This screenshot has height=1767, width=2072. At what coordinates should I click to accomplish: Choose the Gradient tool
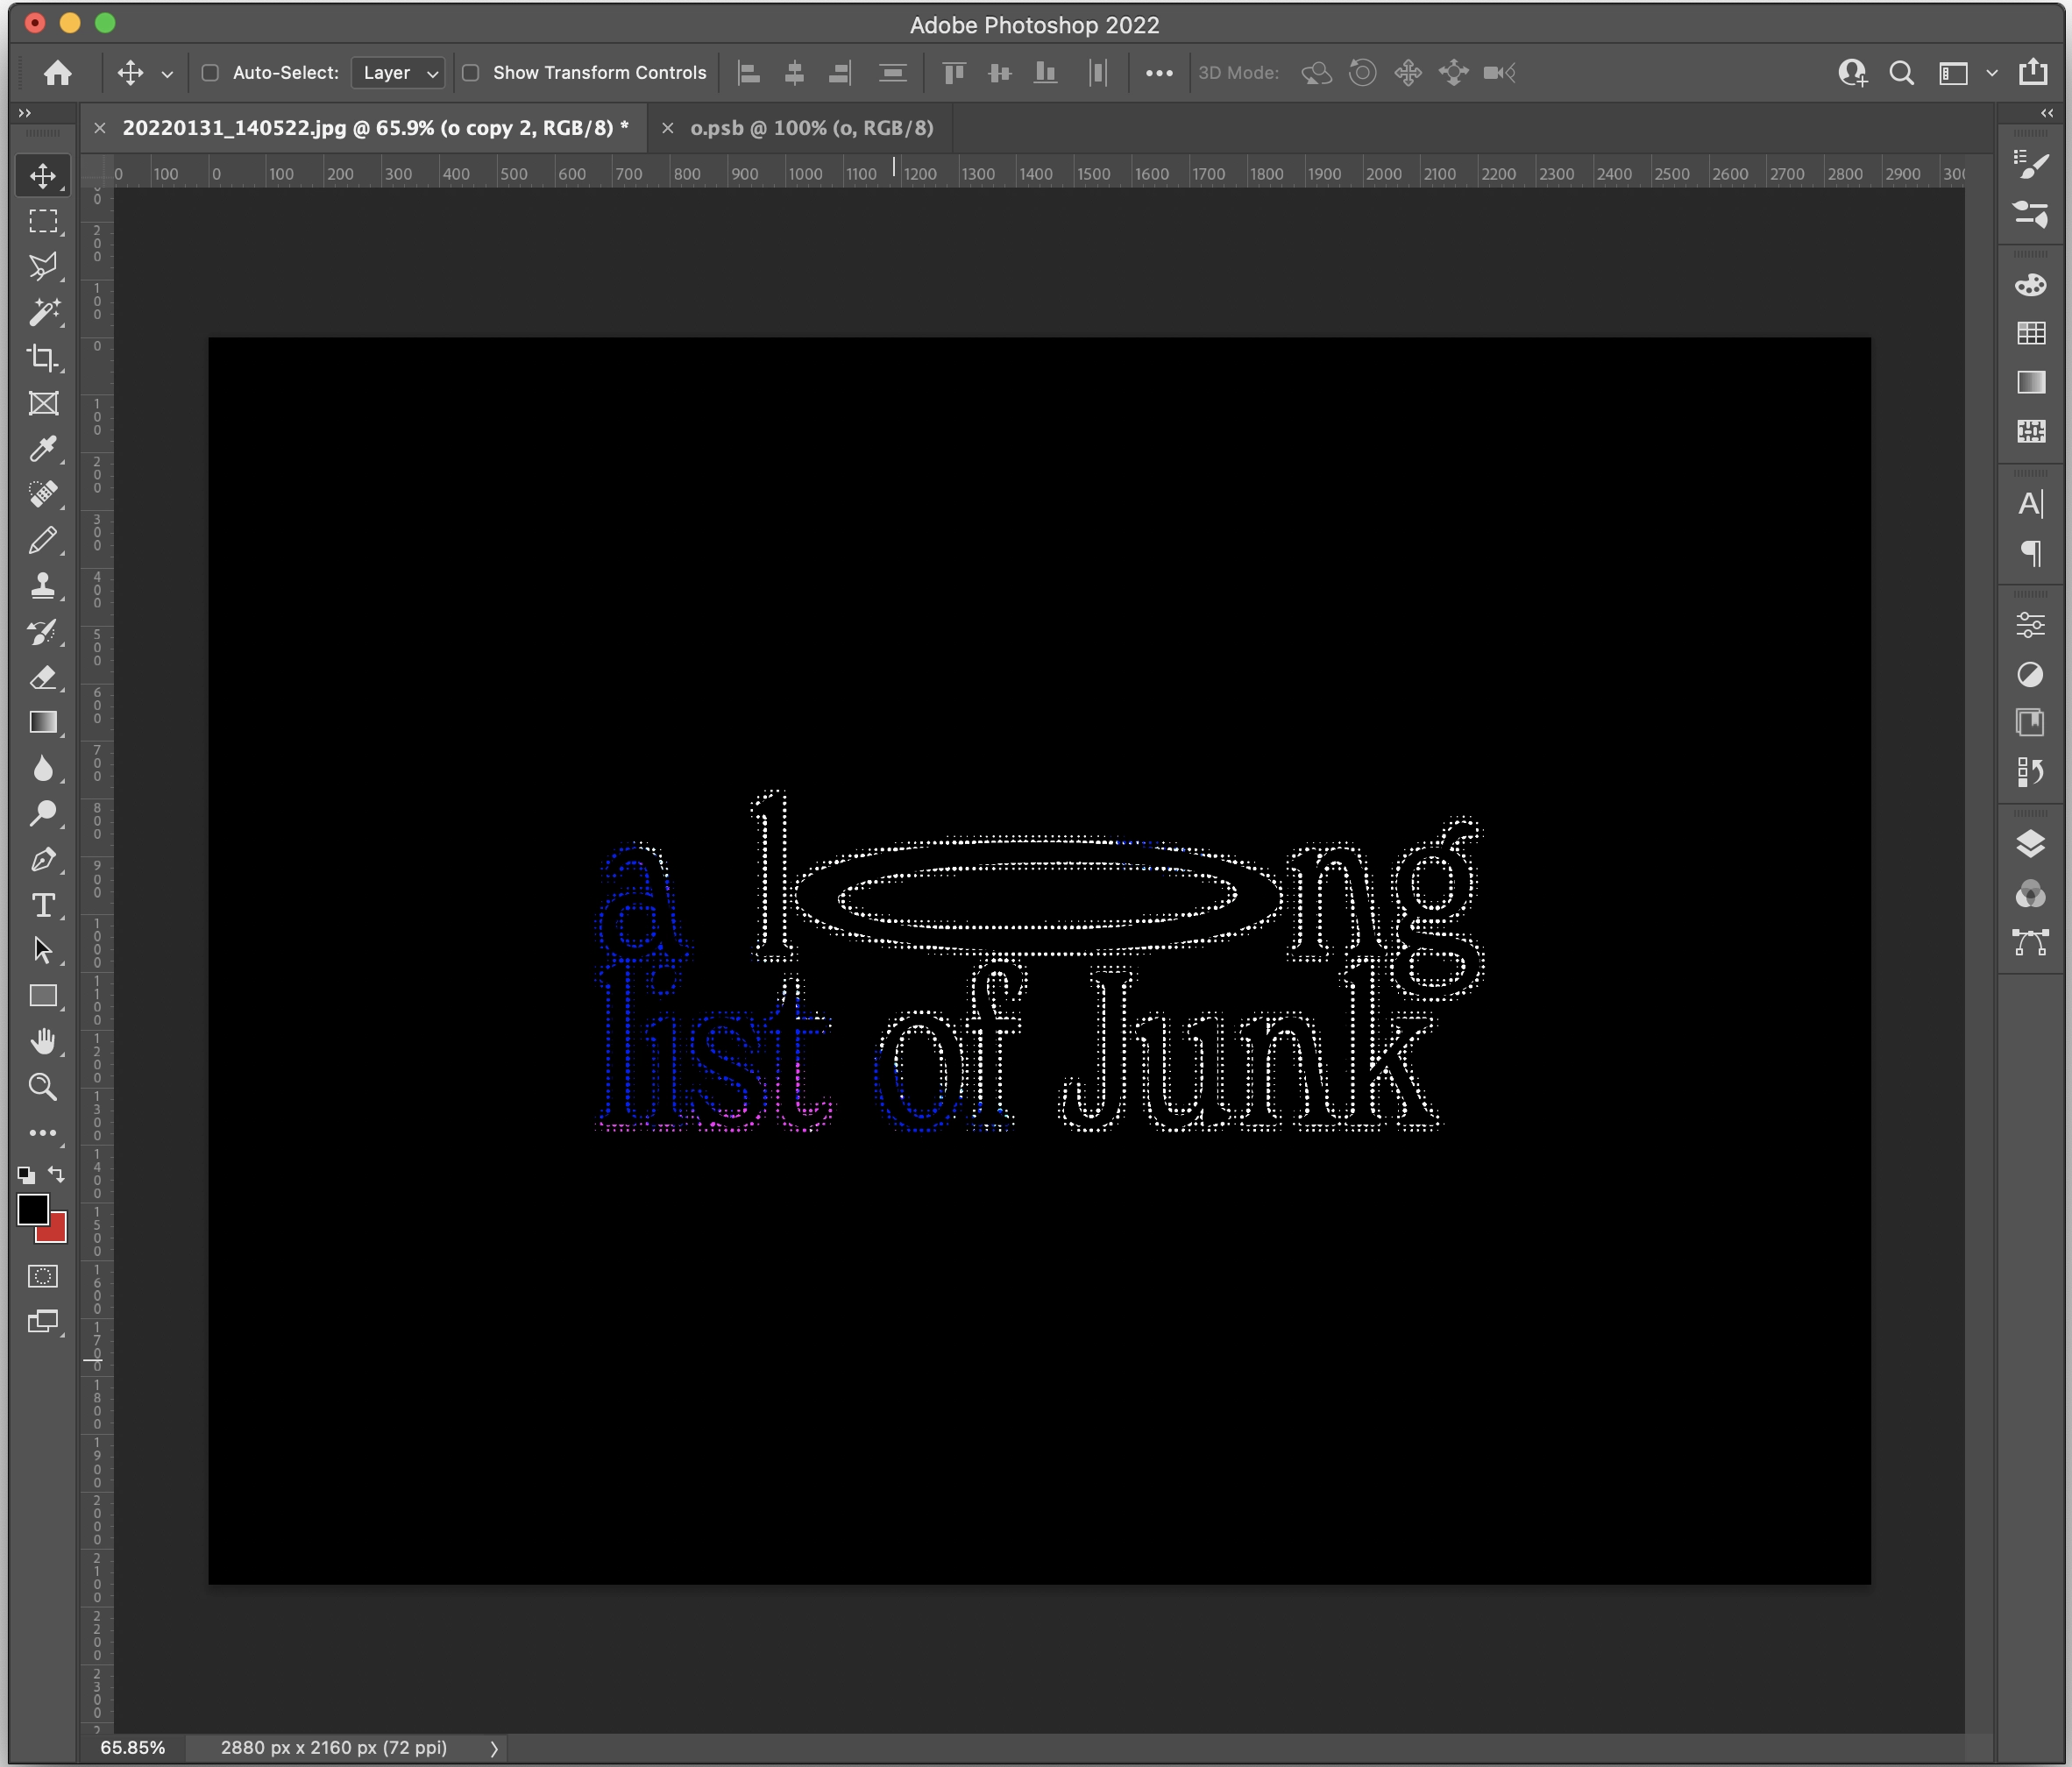[x=43, y=722]
